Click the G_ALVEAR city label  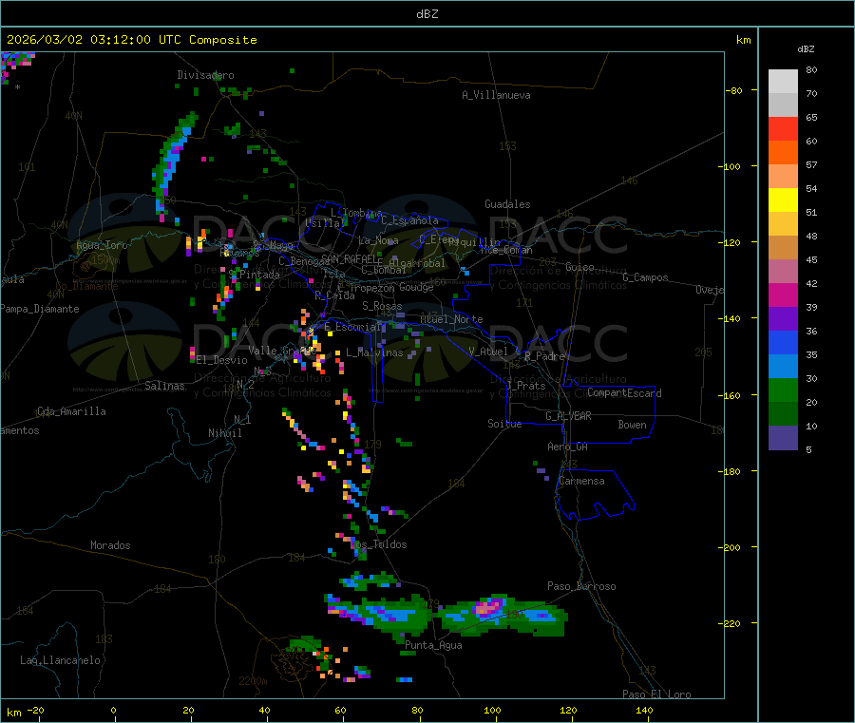pyautogui.click(x=568, y=416)
